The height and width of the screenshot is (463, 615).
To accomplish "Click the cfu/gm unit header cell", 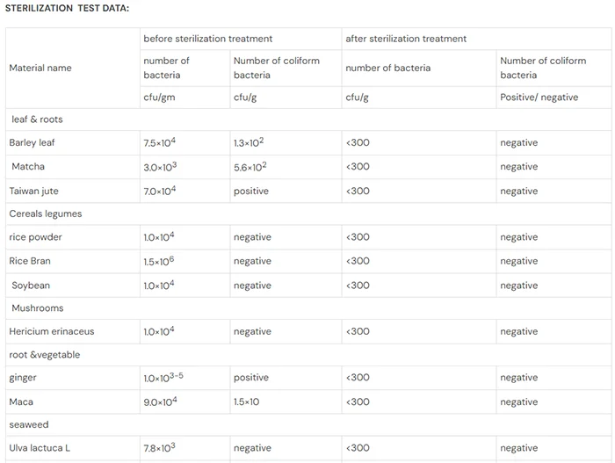I will (x=184, y=98).
